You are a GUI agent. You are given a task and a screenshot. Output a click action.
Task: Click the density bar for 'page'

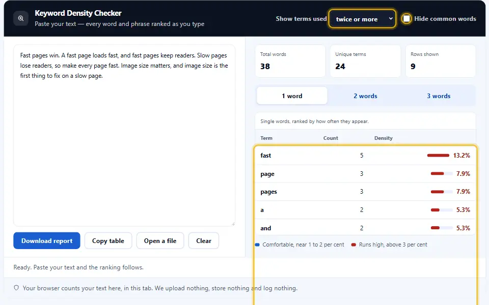pos(441,174)
